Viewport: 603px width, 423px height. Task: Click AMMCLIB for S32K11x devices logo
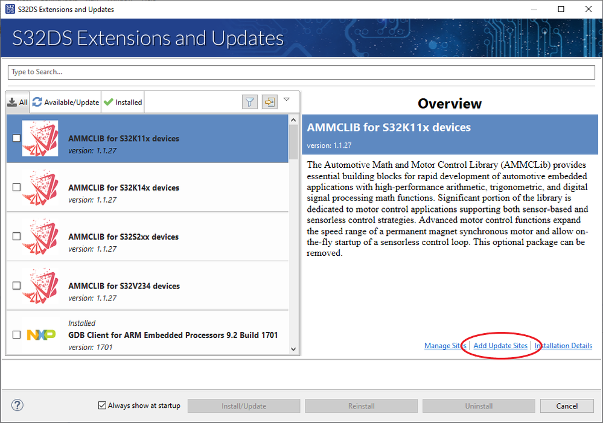pos(40,138)
